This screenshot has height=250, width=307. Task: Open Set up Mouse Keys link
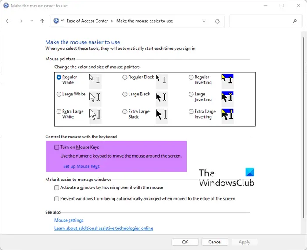(x=81, y=166)
